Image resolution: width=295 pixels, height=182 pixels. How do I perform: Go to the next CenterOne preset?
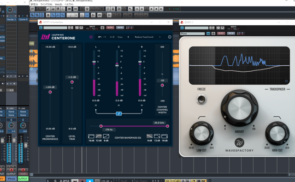[x=160, y=37]
